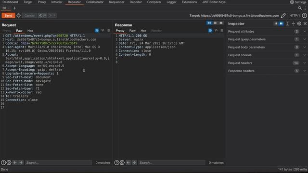This screenshot has height=173, width=308.
Task: Toggle the HTTP/1 protocol selector
Action: (295, 15)
